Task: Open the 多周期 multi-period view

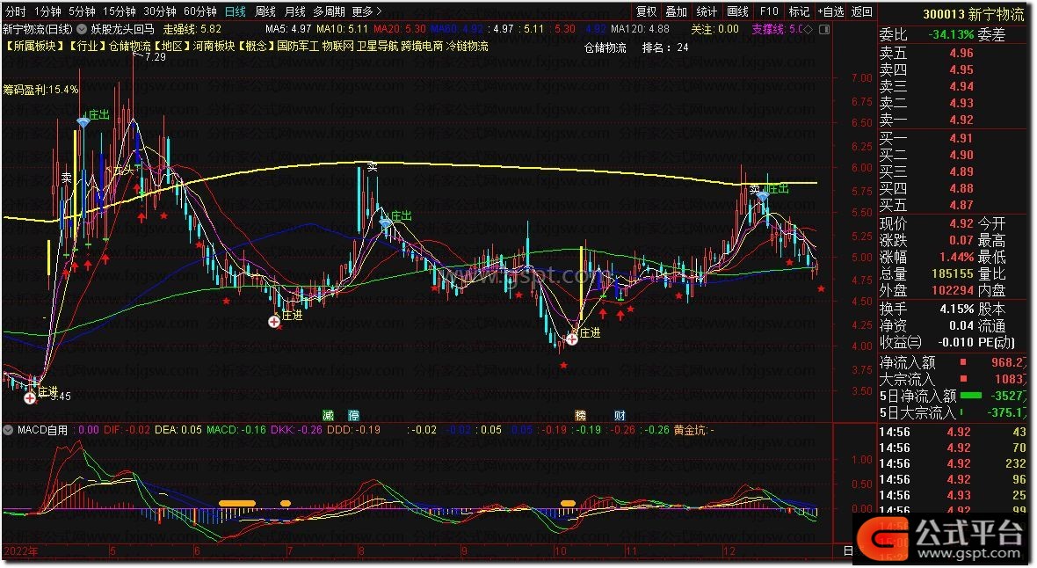Action: coord(330,11)
